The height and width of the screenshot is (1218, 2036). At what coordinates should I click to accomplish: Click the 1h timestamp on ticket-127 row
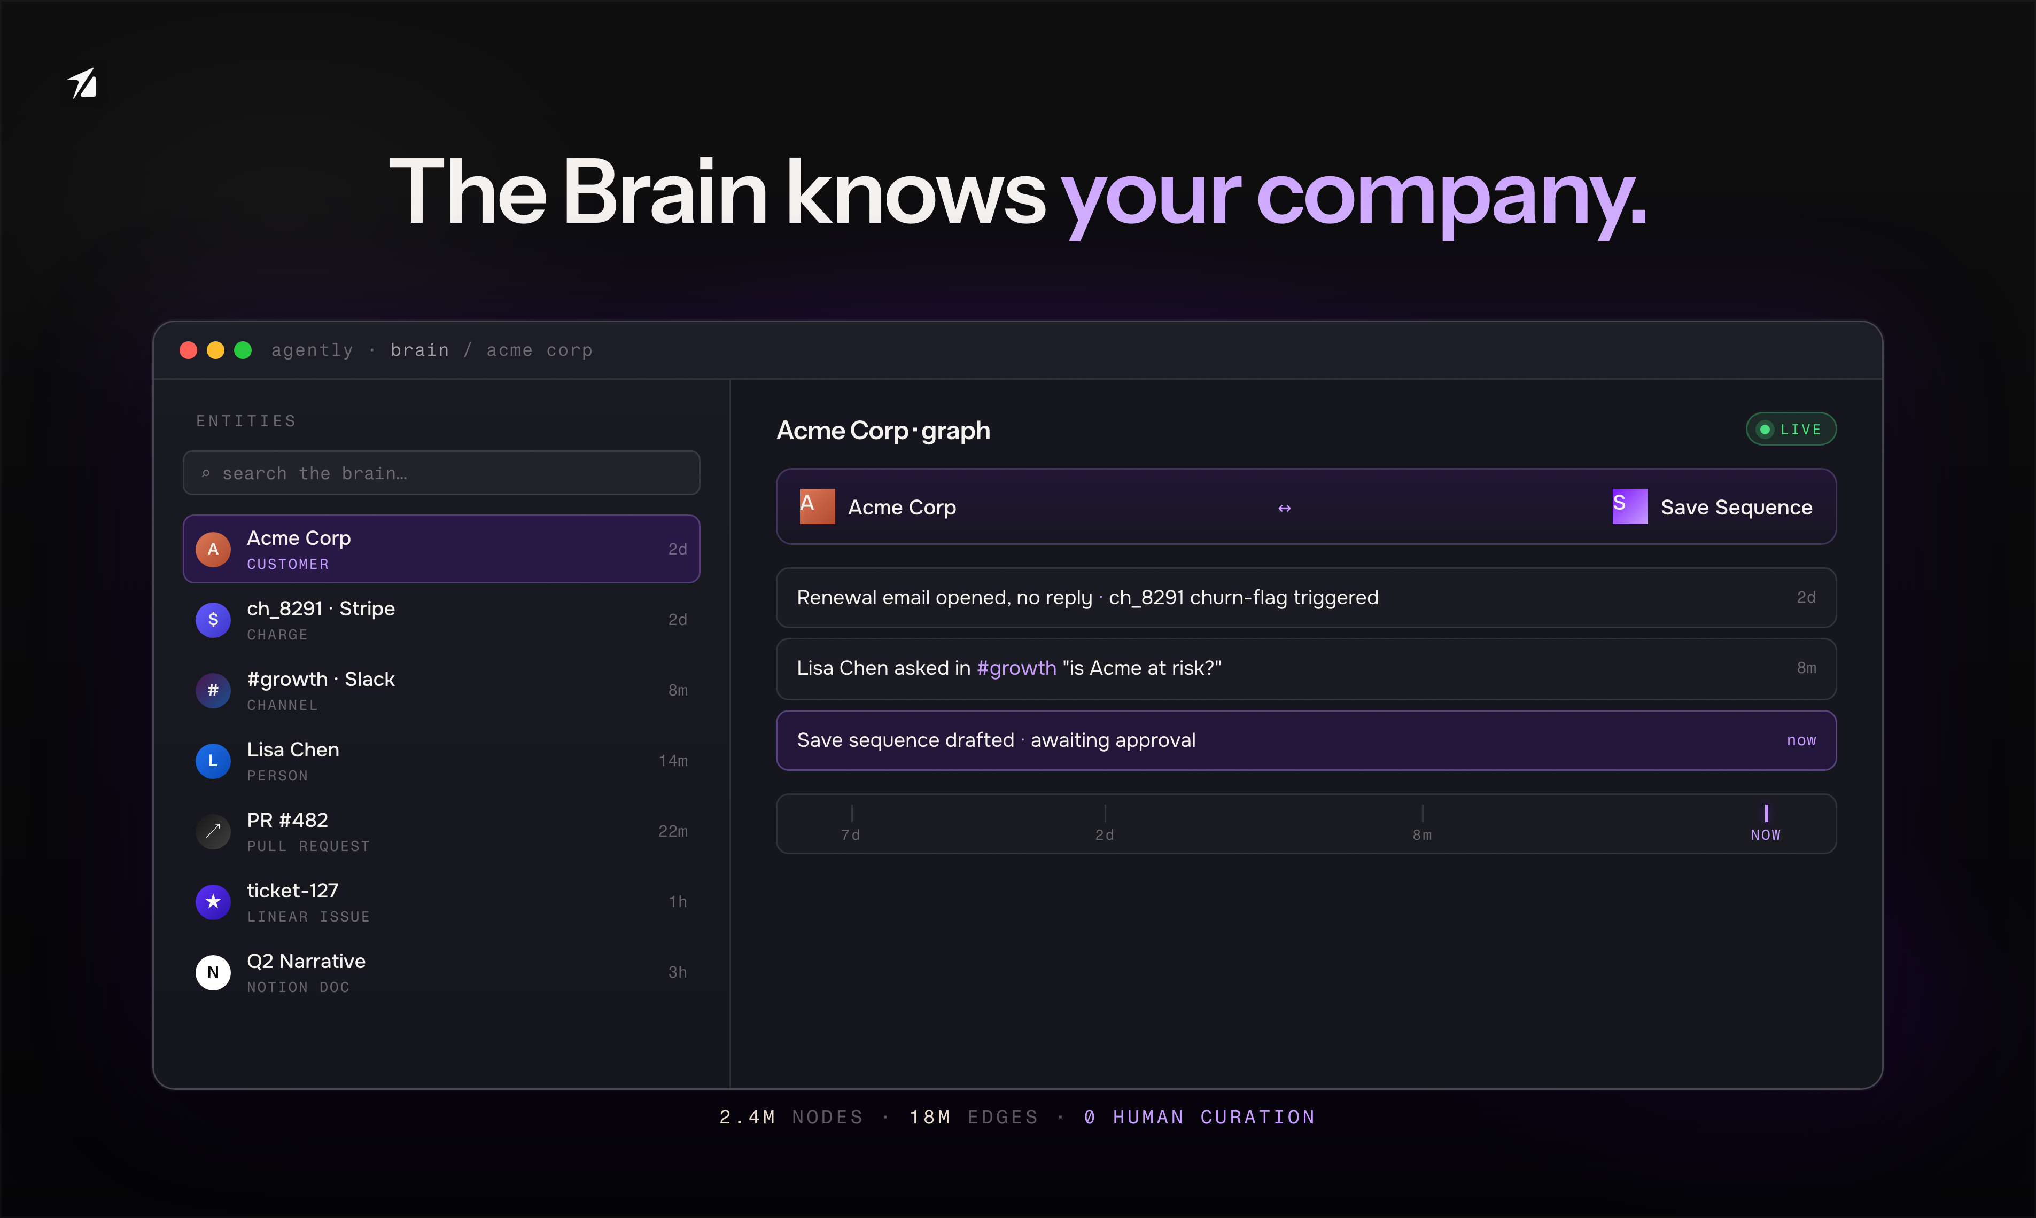678,902
